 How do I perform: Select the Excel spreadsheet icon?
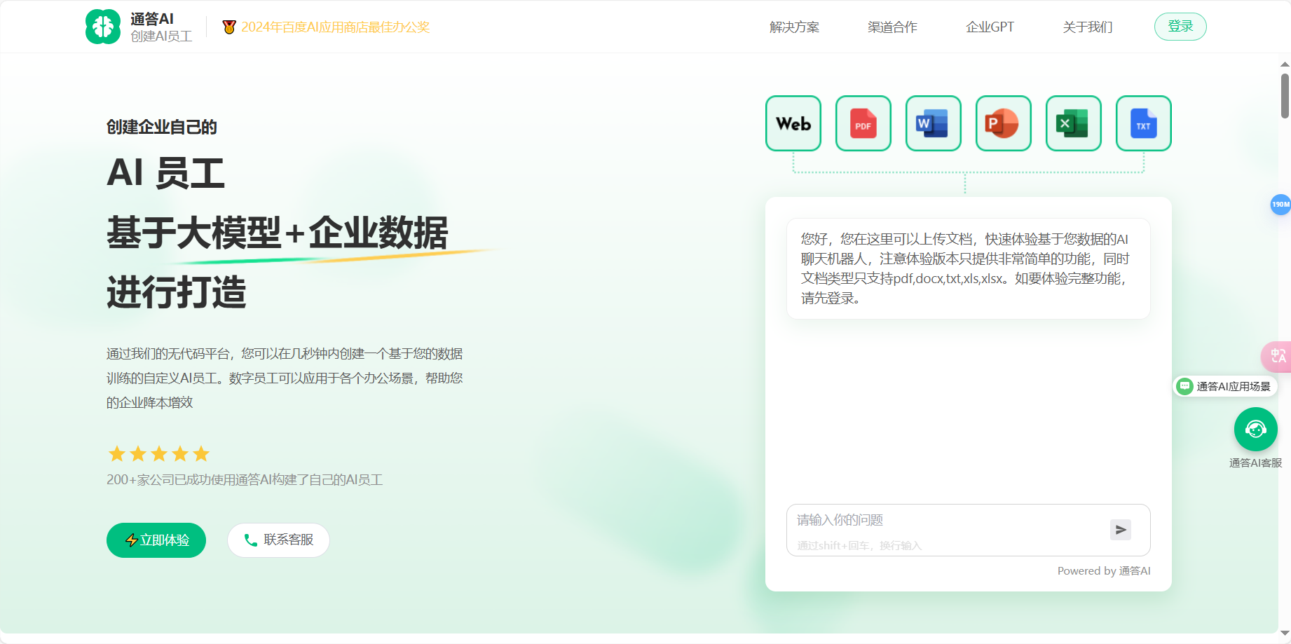coord(1073,123)
